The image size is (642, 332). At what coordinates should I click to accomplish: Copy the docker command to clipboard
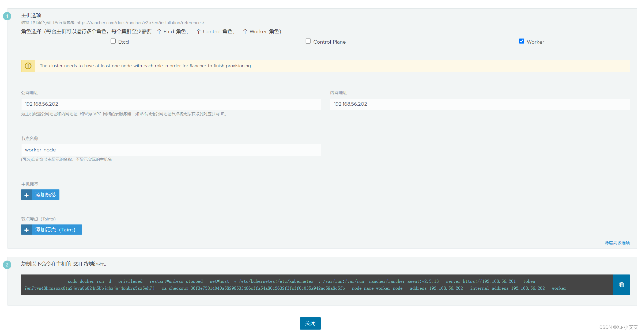[x=621, y=285]
